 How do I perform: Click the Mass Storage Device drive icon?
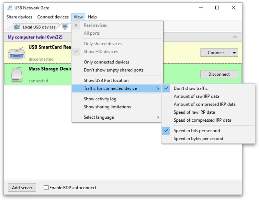[17, 74]
